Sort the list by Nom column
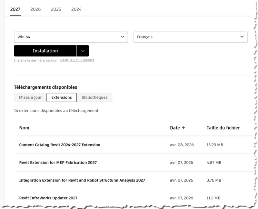 tap(24, 128)
